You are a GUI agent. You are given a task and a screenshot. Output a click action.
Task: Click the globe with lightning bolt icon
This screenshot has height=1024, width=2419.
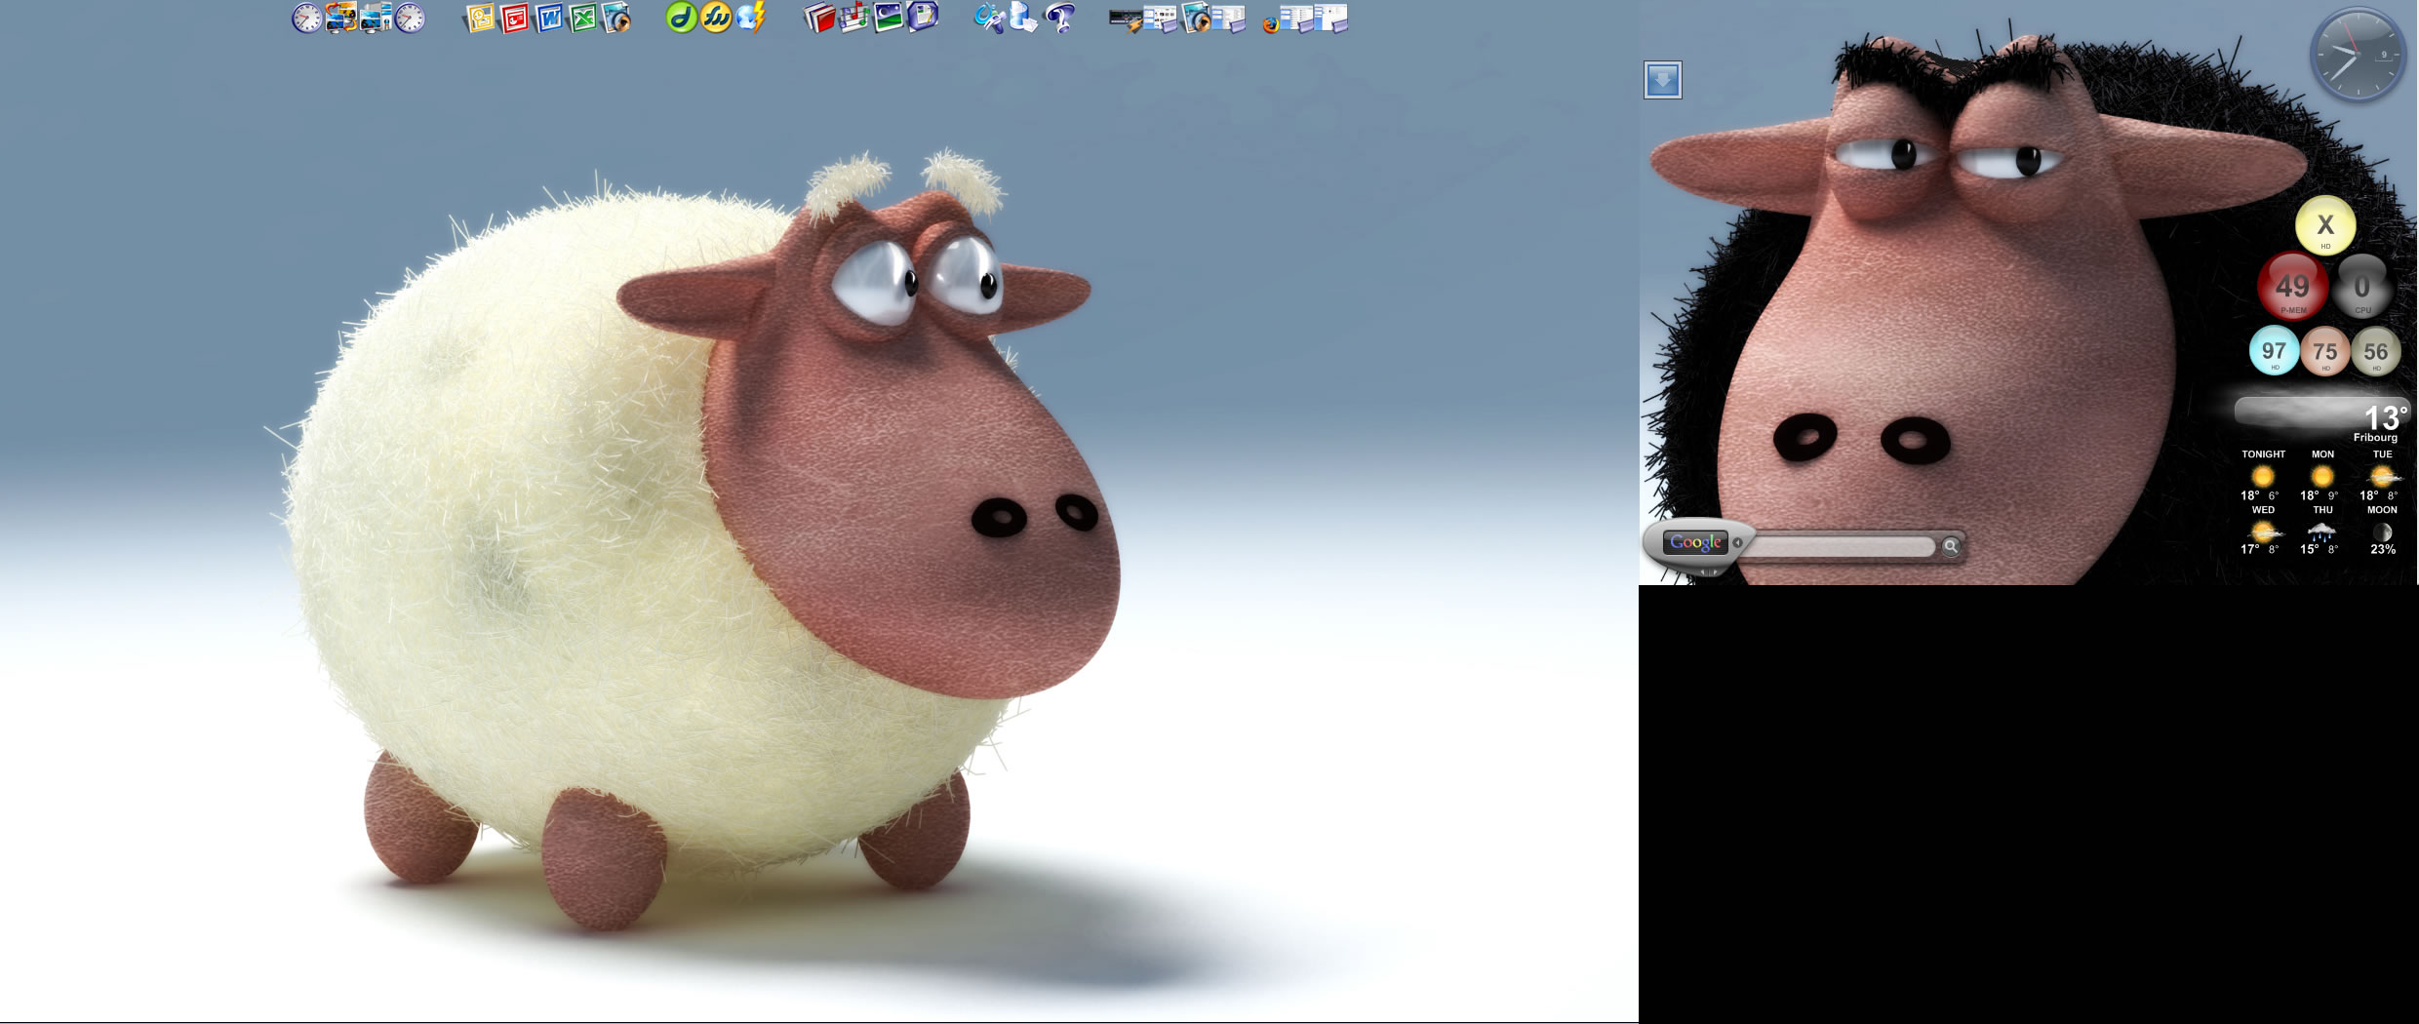[x=751, y=18]
